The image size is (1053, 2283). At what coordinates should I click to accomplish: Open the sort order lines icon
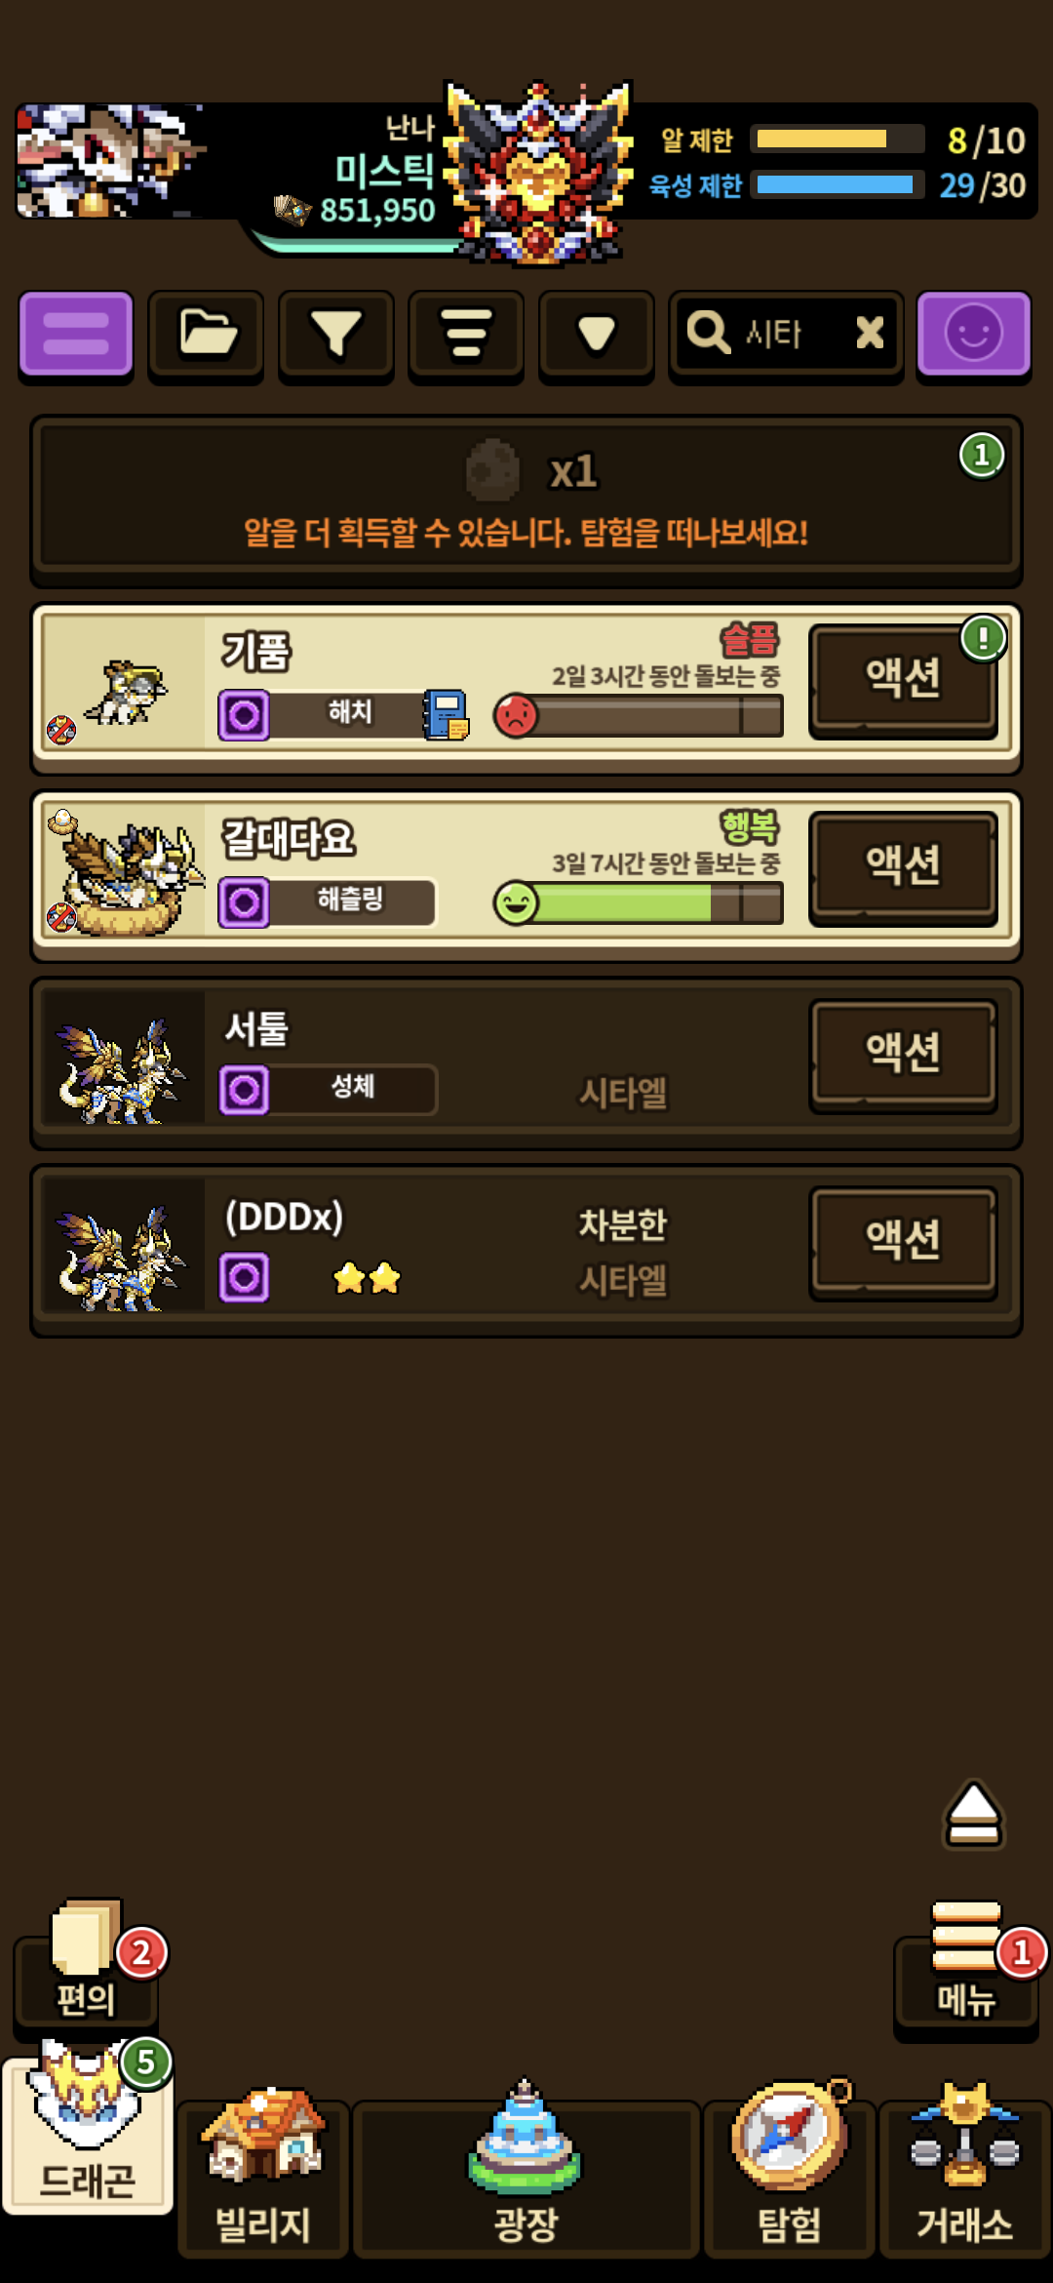point(466,335)
